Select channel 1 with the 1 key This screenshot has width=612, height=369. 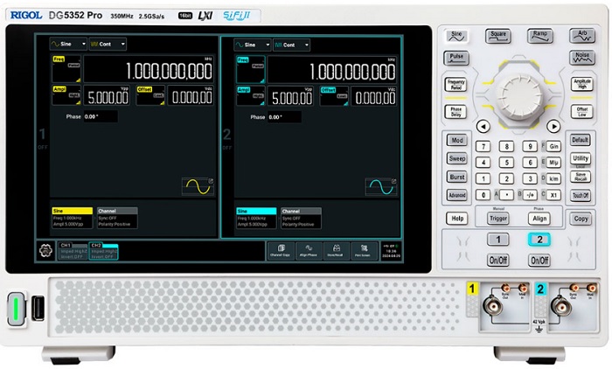(498, 240)
